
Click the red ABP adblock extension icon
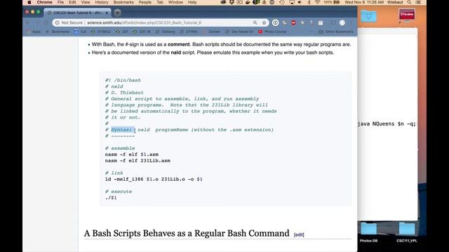coord(293,22)
